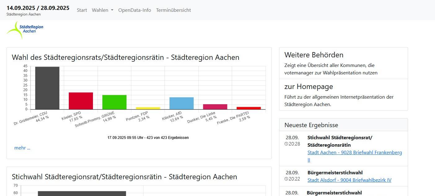
Task: Click the title 'Wahl des Städteregionsrats/Städteregionsrätin'
Action: click(125, 57)
